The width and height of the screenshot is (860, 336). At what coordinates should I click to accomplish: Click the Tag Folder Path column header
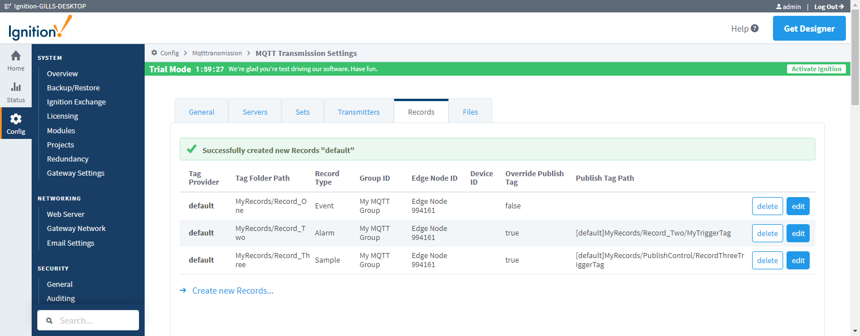click(x=263, y=178)
